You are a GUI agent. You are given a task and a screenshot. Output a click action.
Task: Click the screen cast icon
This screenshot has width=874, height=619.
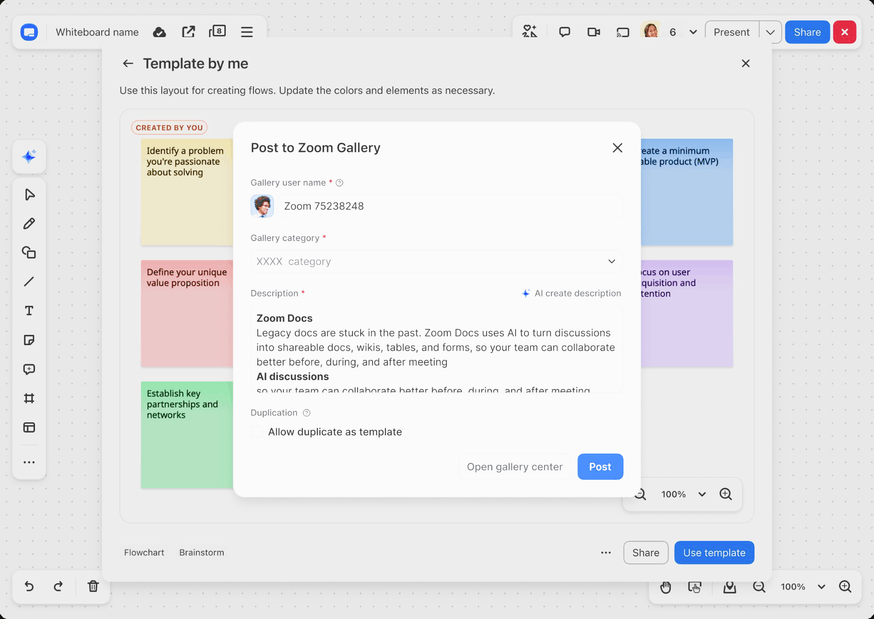[623, 32]
